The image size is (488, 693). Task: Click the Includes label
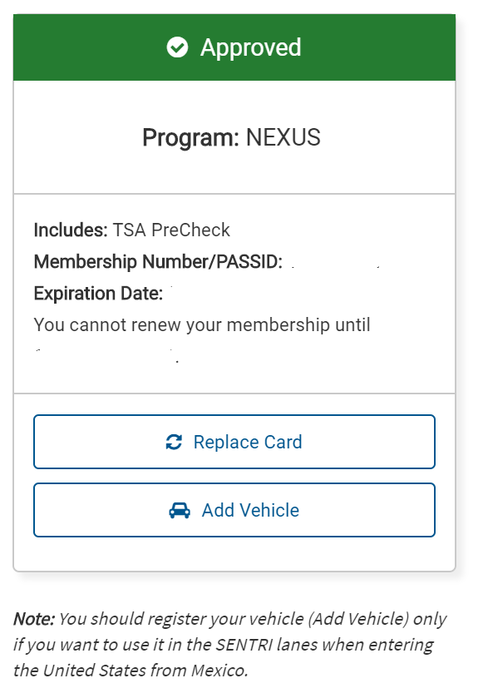tap(71, 230)
